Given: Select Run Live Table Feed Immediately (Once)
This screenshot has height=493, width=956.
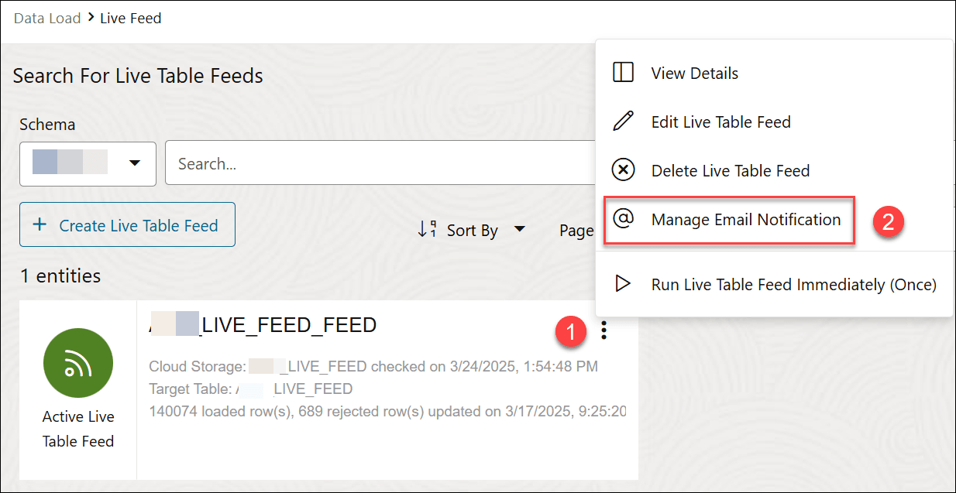Looking at the screenshot, I should click(x=793, y=284).
